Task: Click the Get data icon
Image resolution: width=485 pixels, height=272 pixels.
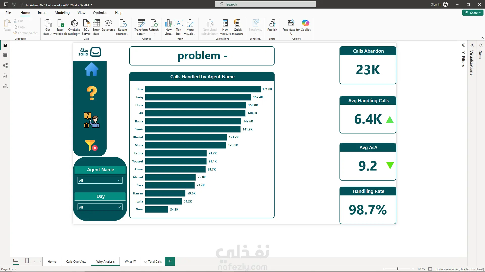Action: [x=47, y=27]
